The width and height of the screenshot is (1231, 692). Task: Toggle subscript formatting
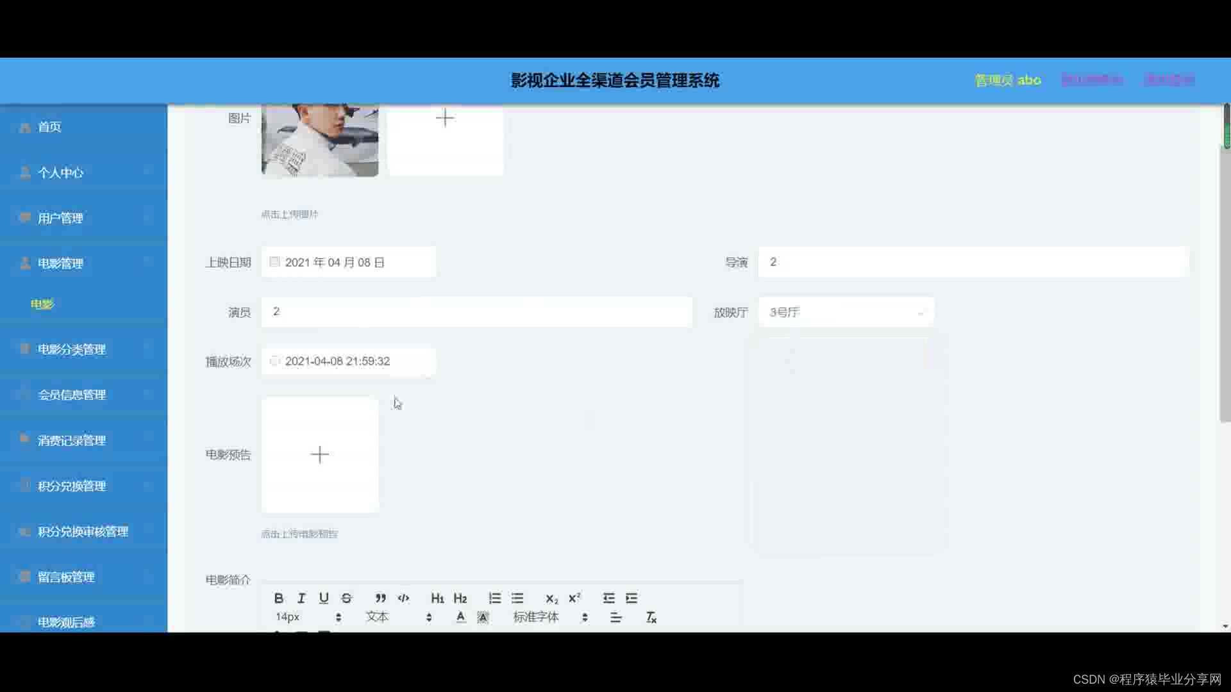(x=551, y=598)
